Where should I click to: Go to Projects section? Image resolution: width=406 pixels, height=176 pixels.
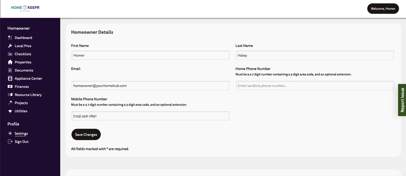(x=21, y=103)
